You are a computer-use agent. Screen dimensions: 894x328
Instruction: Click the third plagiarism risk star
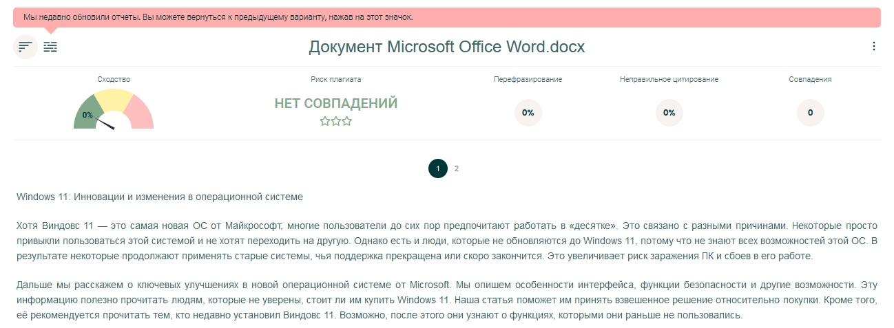click(x=347, y=121)
